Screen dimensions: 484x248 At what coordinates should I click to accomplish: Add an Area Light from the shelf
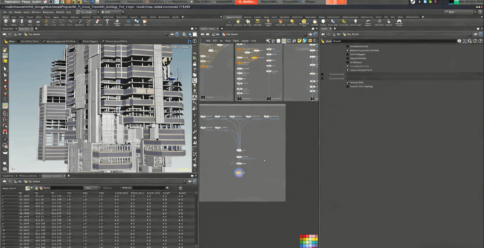[258, 22]
